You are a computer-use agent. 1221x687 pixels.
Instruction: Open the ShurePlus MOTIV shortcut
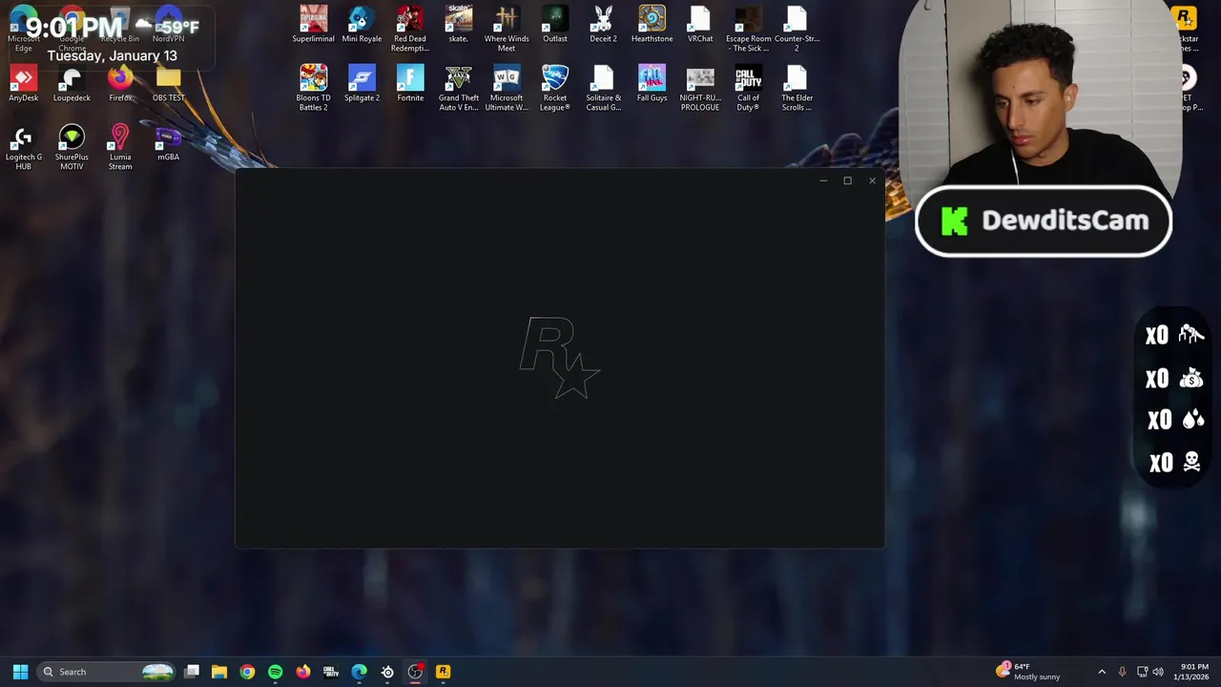pos(72,147)
